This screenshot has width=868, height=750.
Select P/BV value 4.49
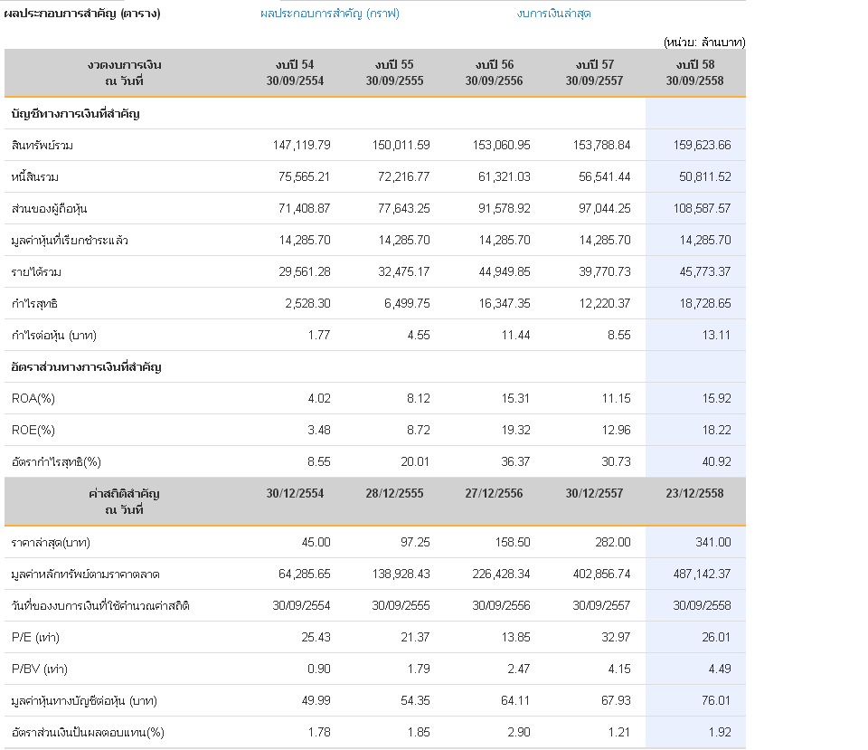pos(720,669)
